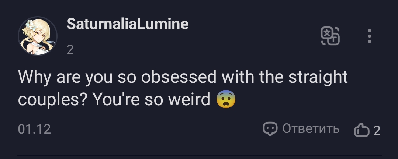
Task: Translate the comment with the translation icon
Action: tap(330, 36)
